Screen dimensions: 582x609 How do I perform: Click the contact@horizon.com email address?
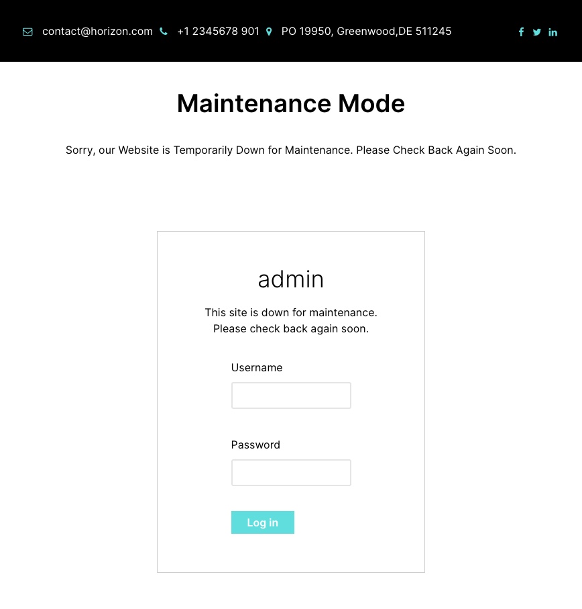(97, 32)
